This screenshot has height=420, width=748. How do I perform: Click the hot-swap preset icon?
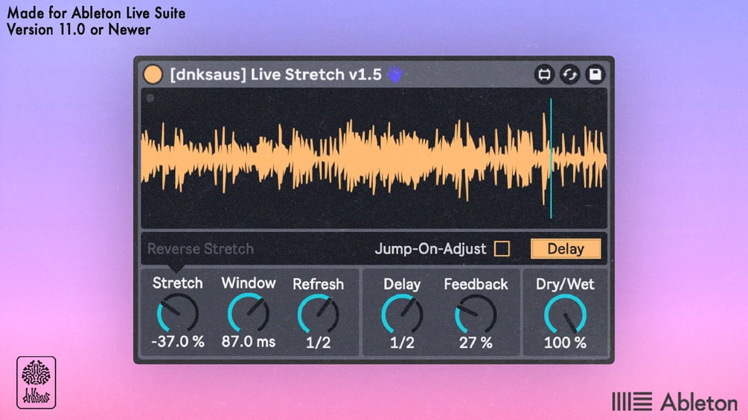[569, 74]
